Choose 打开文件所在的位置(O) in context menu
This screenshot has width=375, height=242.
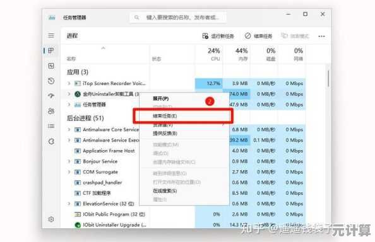click(x=177, y=182)
